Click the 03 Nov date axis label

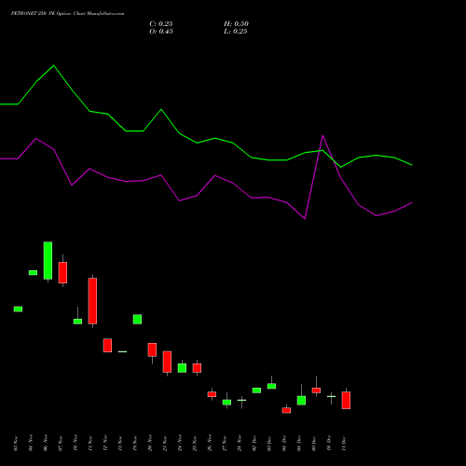16,444
